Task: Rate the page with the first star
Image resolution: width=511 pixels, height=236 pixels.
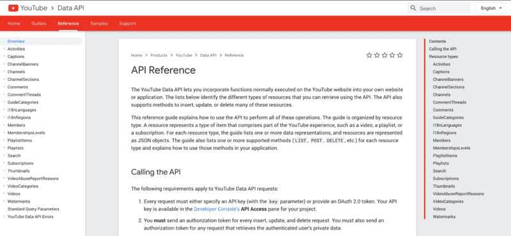Action: [369, 55]
